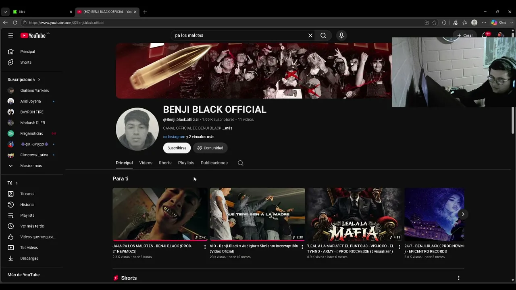516x290 pixels.
Task: Add this page to browser favorites
Action: click(434, 23)
